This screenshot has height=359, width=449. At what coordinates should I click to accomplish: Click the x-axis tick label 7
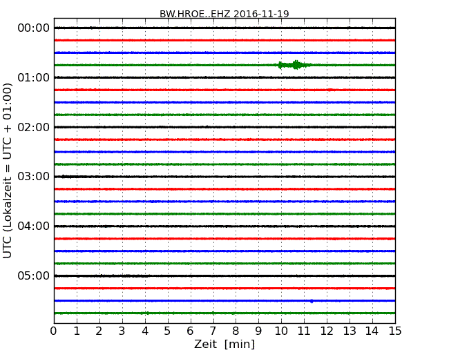213,331
